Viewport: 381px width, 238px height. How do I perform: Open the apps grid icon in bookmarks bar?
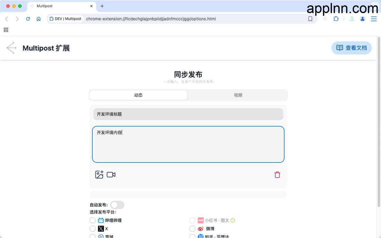click(x=6, y=30)
